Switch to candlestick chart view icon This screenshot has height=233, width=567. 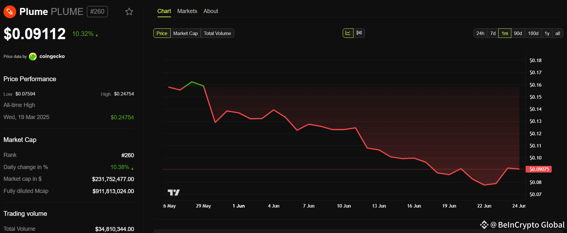tap(359, 33)
